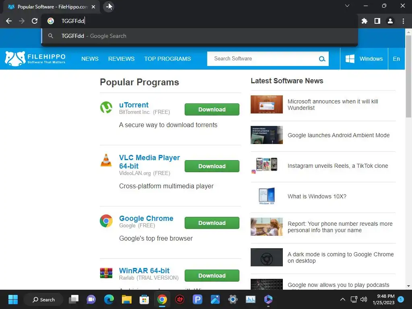This screenshot has height=309, width=412.
Task: Open the Chrome profile avatar icon
Action: click(x=390, y=21)
